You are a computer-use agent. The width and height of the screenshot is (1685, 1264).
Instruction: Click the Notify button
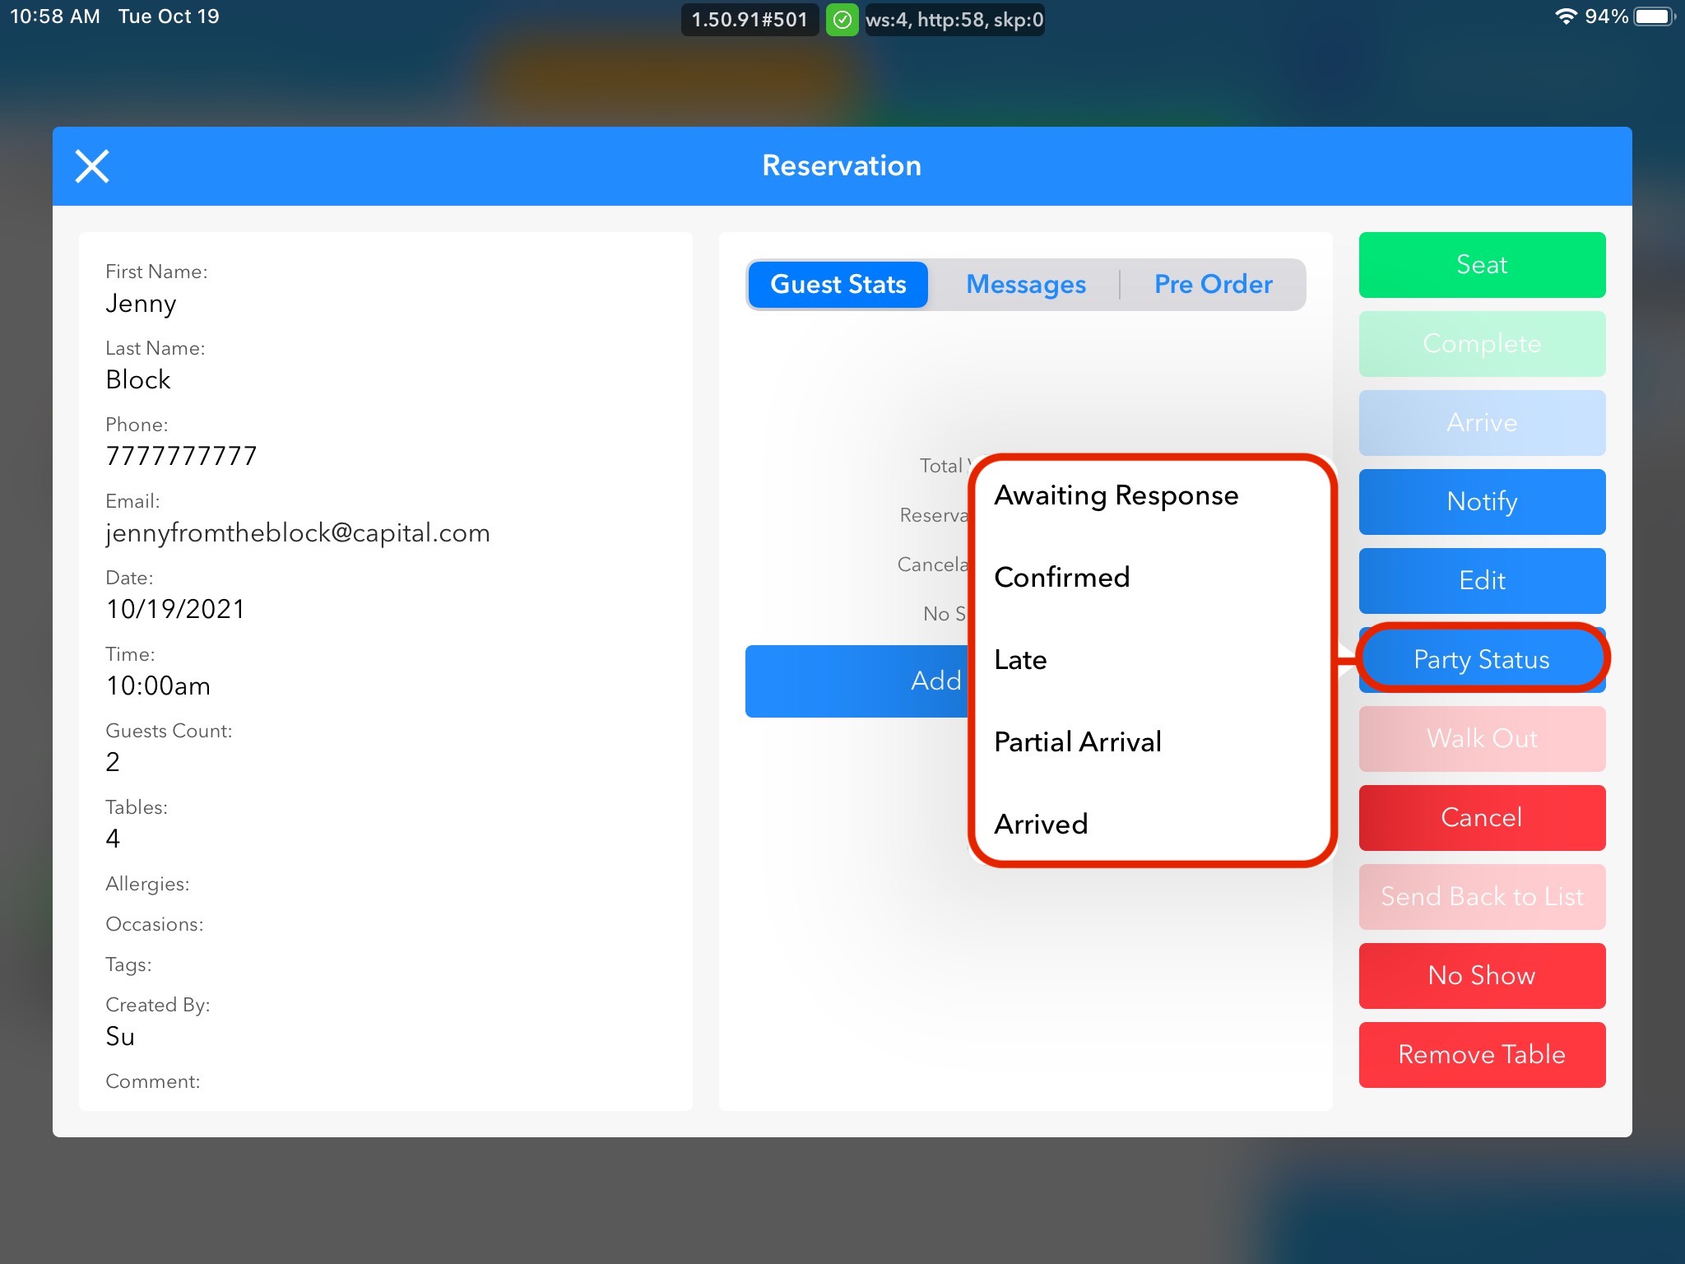coord(1481,502)
